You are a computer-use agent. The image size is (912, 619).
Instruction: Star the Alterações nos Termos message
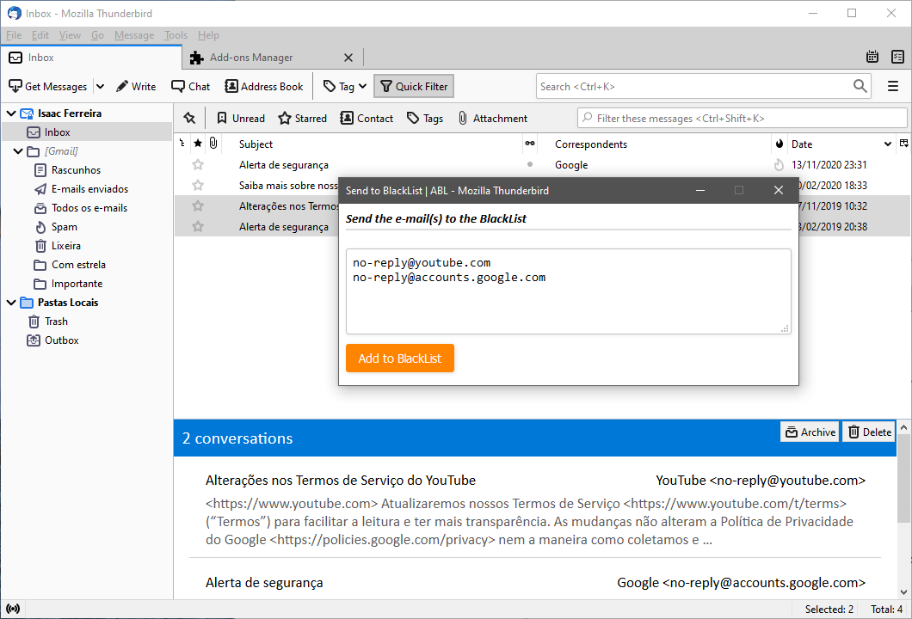198,205
